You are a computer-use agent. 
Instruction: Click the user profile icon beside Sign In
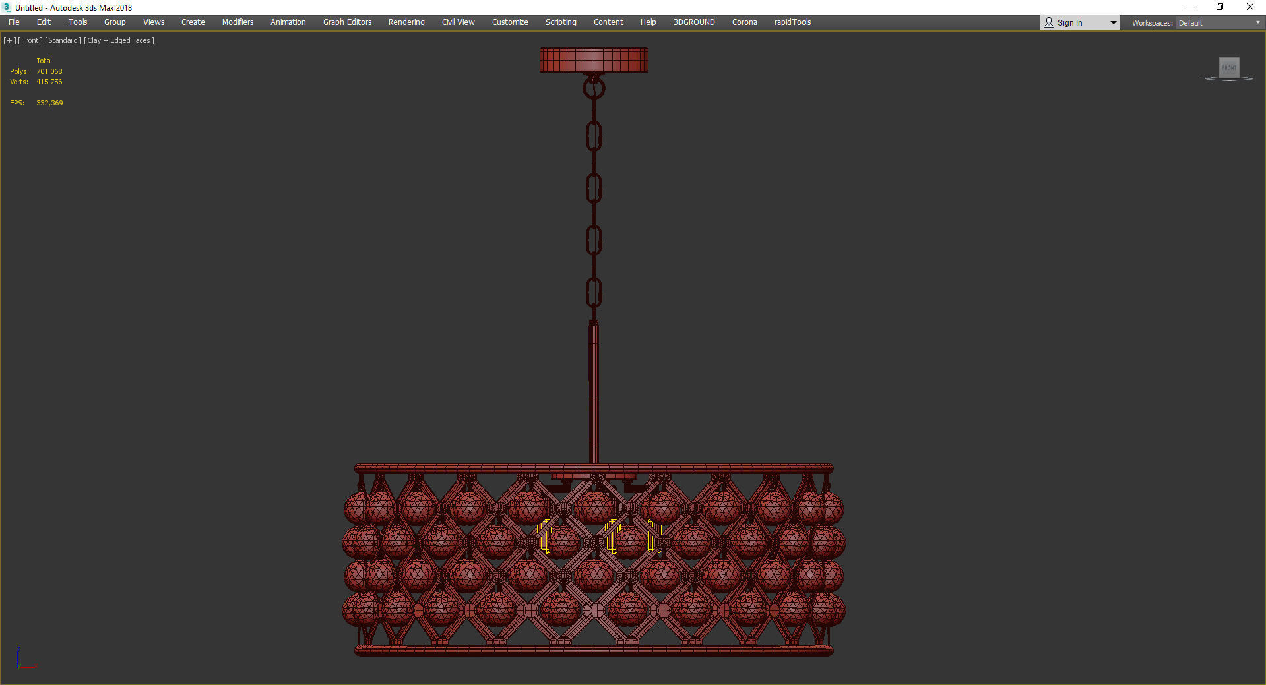tap(1049, 22)
